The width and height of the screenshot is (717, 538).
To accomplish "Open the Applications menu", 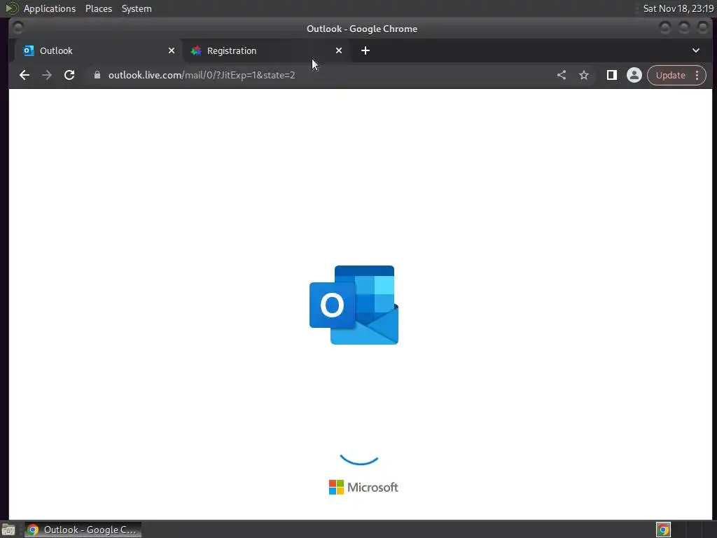I will tap(50, 8).
